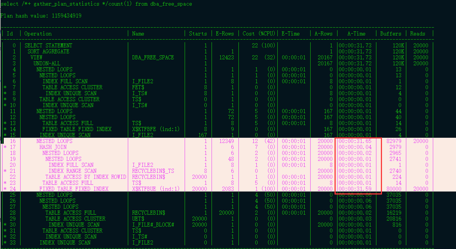
Task: Click the Buffers value '82979'
Action: pyautogui.click(x=394, y=141)
